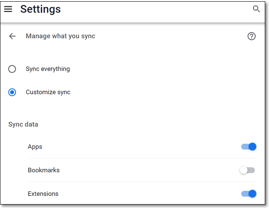Image resolution: width=269 pixels, height=210 pixels.
Task: Click the Sync data section label
Action: click(23, 124)
